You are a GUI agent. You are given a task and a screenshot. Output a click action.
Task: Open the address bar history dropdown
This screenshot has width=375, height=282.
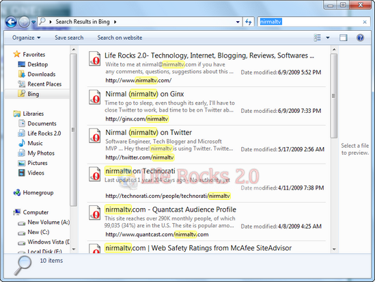pos(238,22)
